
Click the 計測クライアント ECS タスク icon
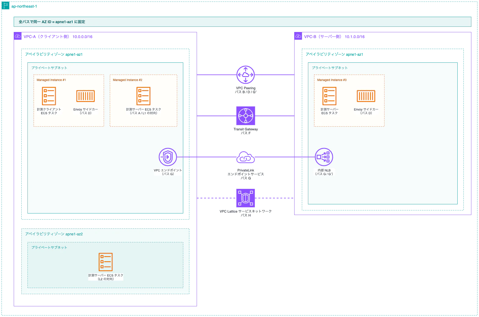[x=49, y=96]
